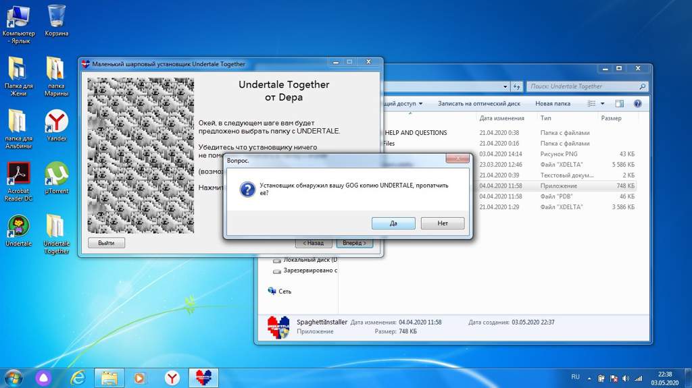The width and height of the screenshot is (692, 388).
Task: Expand the address bar history dropdown arrow
Action: tap(505, 86)
